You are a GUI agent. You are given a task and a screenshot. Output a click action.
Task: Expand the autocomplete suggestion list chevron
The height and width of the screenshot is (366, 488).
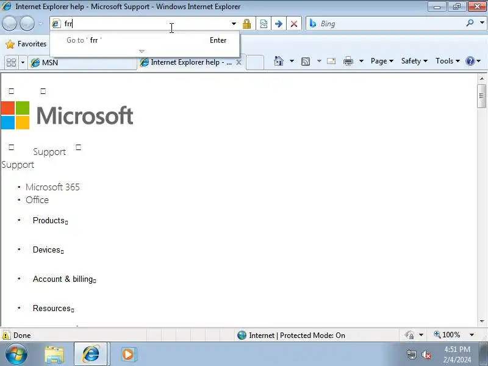point(142,51)
